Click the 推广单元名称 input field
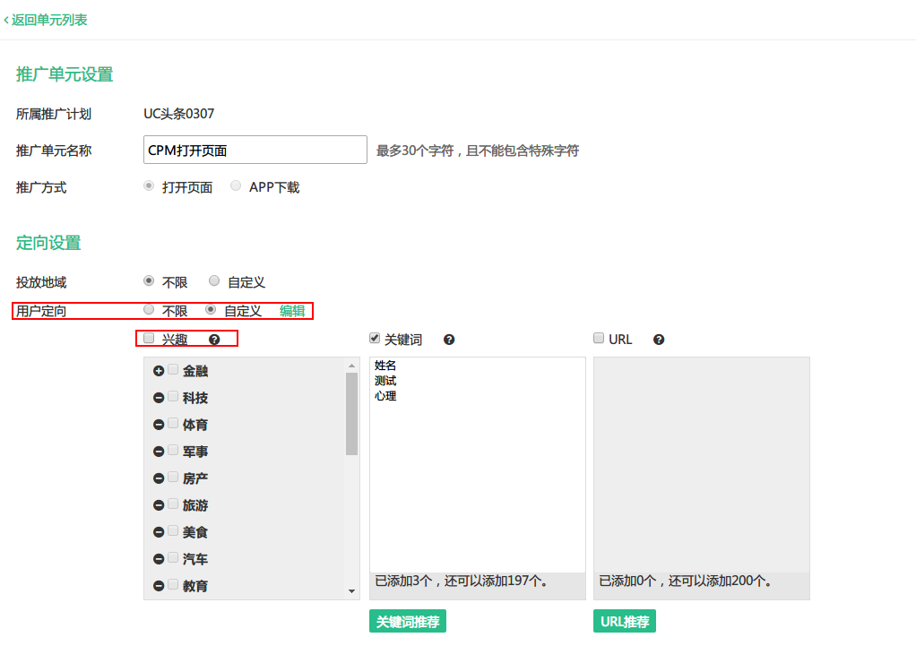916x646 pixels. pos(255,151)
